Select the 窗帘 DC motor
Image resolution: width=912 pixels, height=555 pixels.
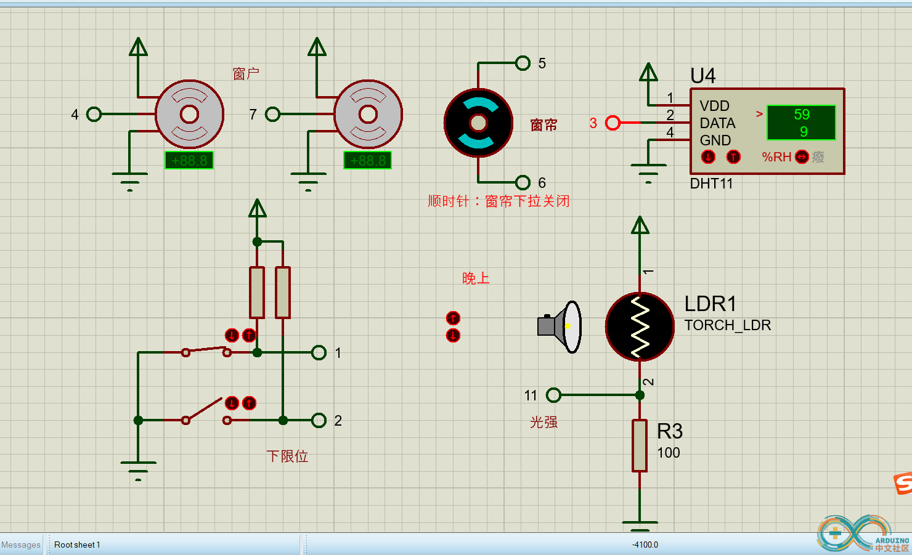pyautogui.click(x=478, y=123)
